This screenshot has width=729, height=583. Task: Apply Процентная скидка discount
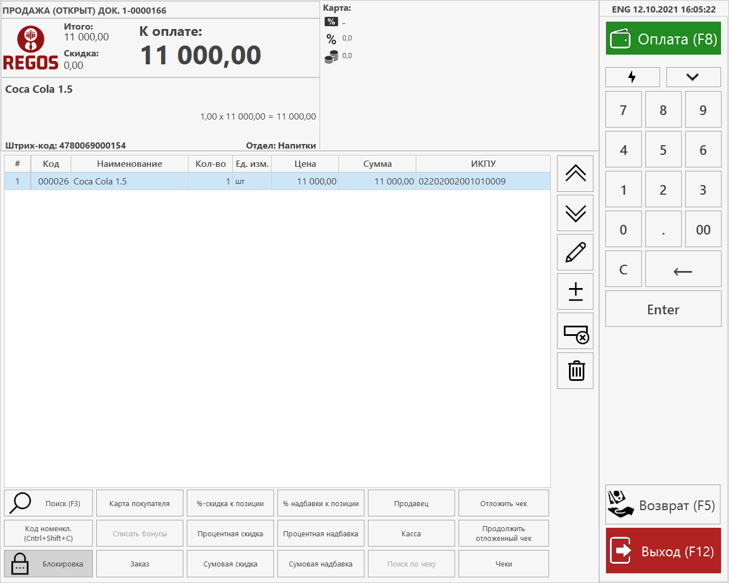point(230,533)
